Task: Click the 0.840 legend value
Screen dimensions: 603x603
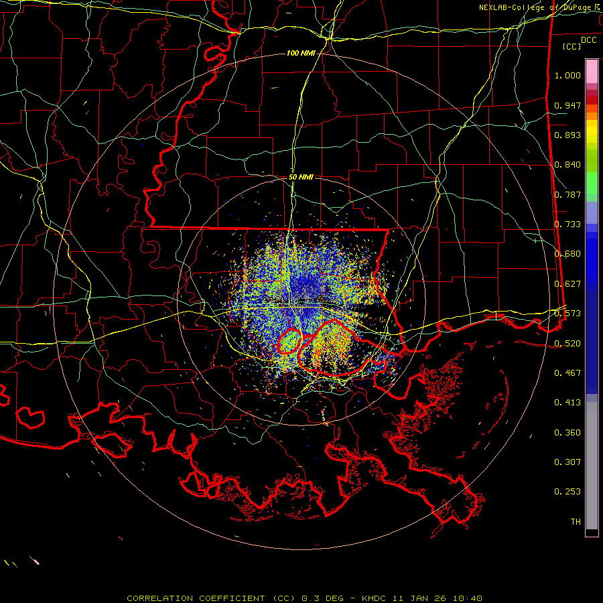Action: (567, 165)
